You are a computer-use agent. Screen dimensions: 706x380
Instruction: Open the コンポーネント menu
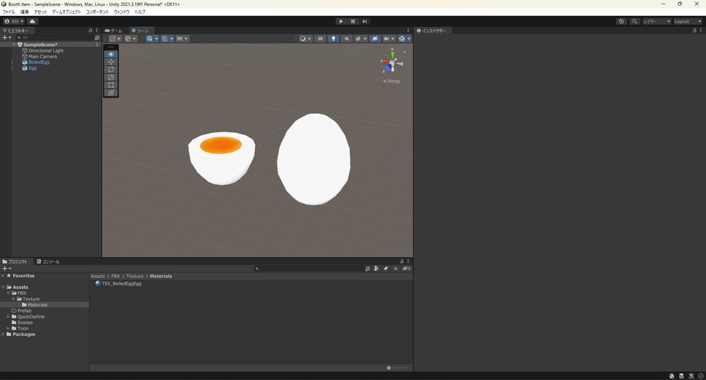point(97,12)
